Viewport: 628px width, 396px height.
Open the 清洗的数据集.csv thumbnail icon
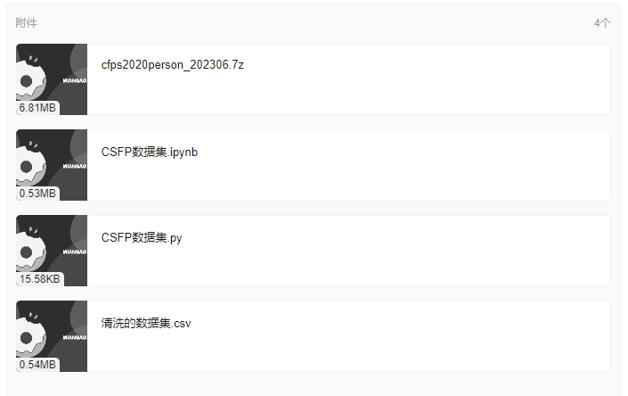pos(52,336)
